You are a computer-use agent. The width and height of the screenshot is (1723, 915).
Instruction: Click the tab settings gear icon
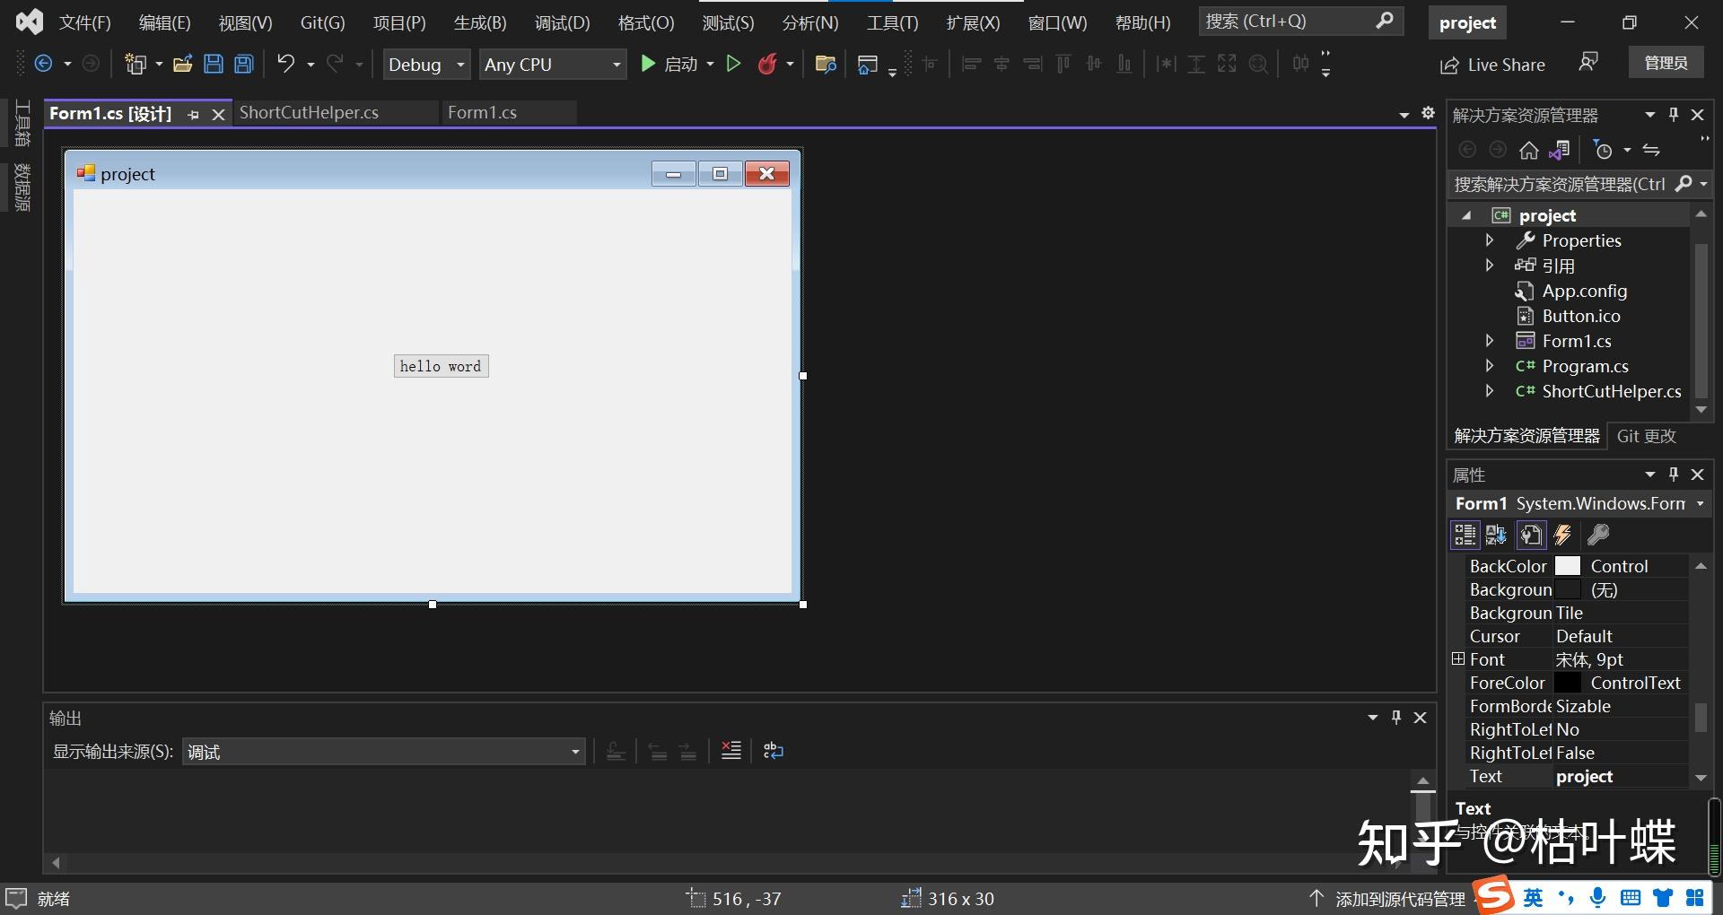click(1429, 113)
